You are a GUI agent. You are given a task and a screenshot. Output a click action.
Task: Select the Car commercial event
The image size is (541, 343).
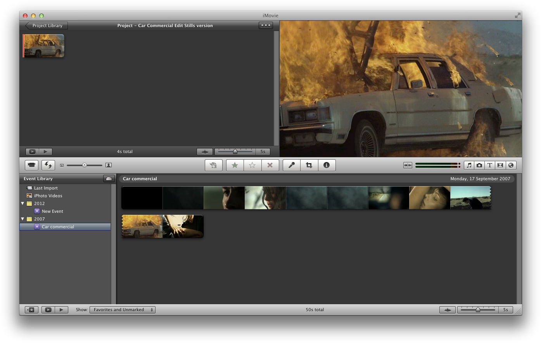point(58,227)
